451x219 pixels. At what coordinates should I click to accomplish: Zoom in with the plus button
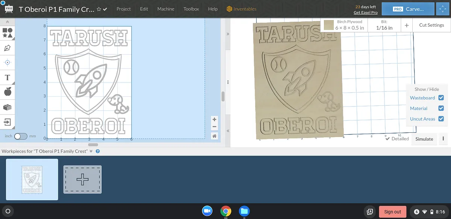tap(214, 120)
